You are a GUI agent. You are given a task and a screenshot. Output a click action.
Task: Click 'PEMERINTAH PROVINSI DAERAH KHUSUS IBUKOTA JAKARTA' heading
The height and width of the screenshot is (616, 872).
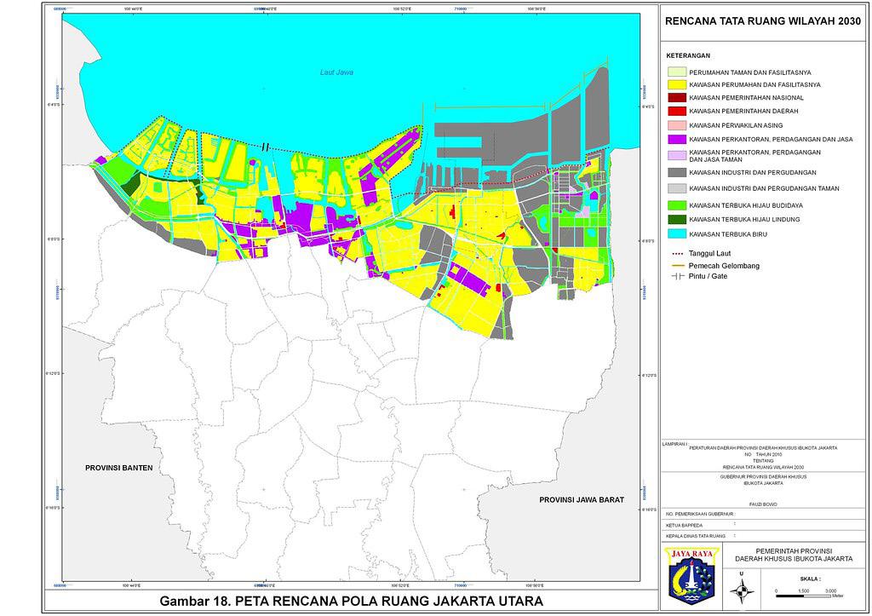coord(794,555)
